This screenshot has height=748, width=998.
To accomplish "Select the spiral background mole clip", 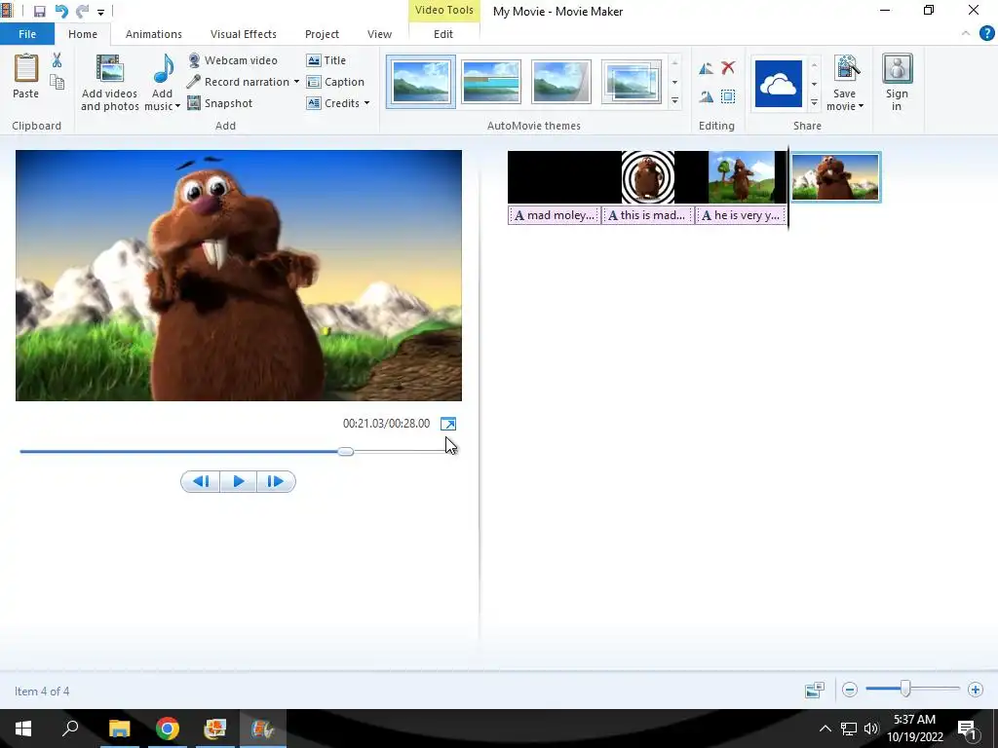I will [648, 177].
